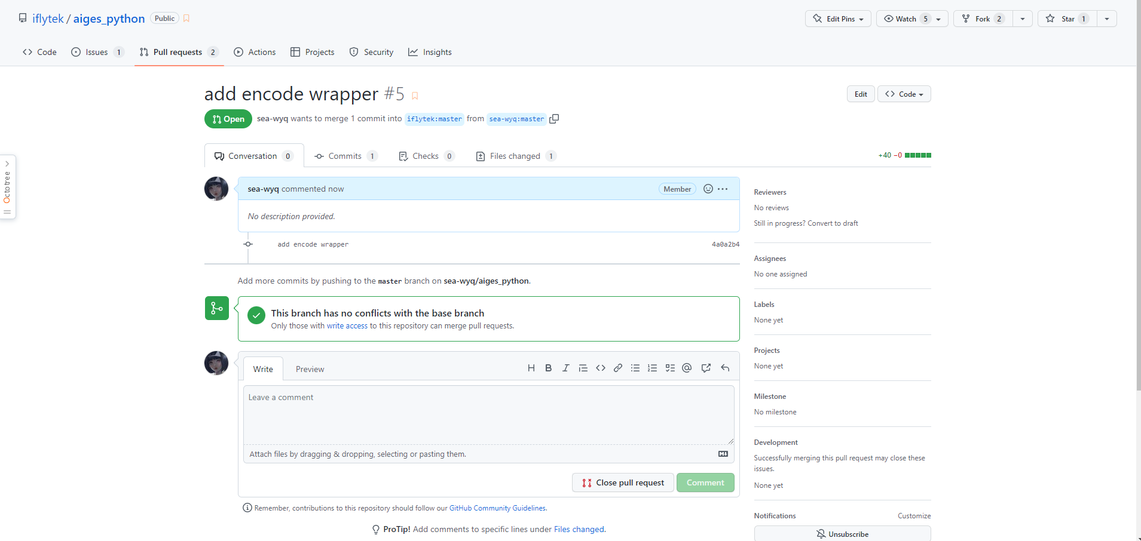Click the repository icon before iflytek

pos(23,19)
